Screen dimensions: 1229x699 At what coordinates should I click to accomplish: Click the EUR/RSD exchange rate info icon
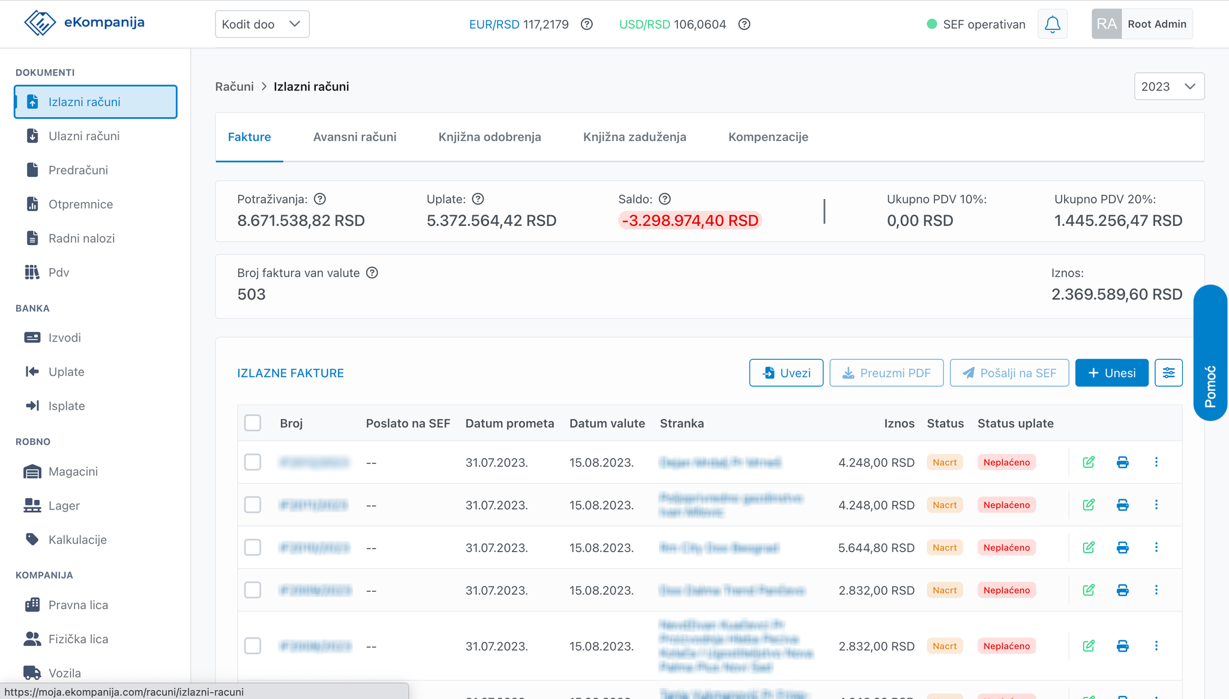coord(587,24)
